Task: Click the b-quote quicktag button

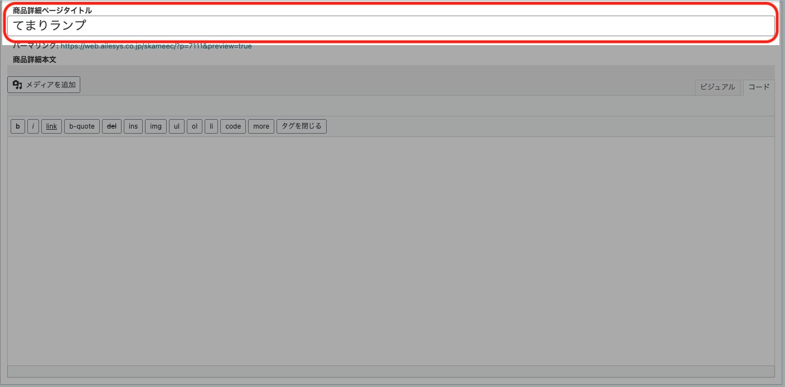Action: pos(82,126)
